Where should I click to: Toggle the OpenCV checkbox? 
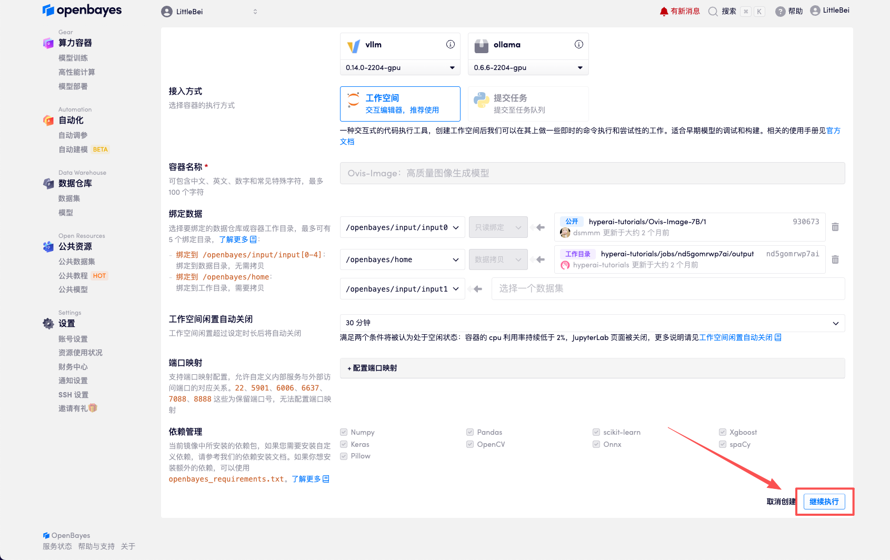pyautogui.click(x=470, y=444)
